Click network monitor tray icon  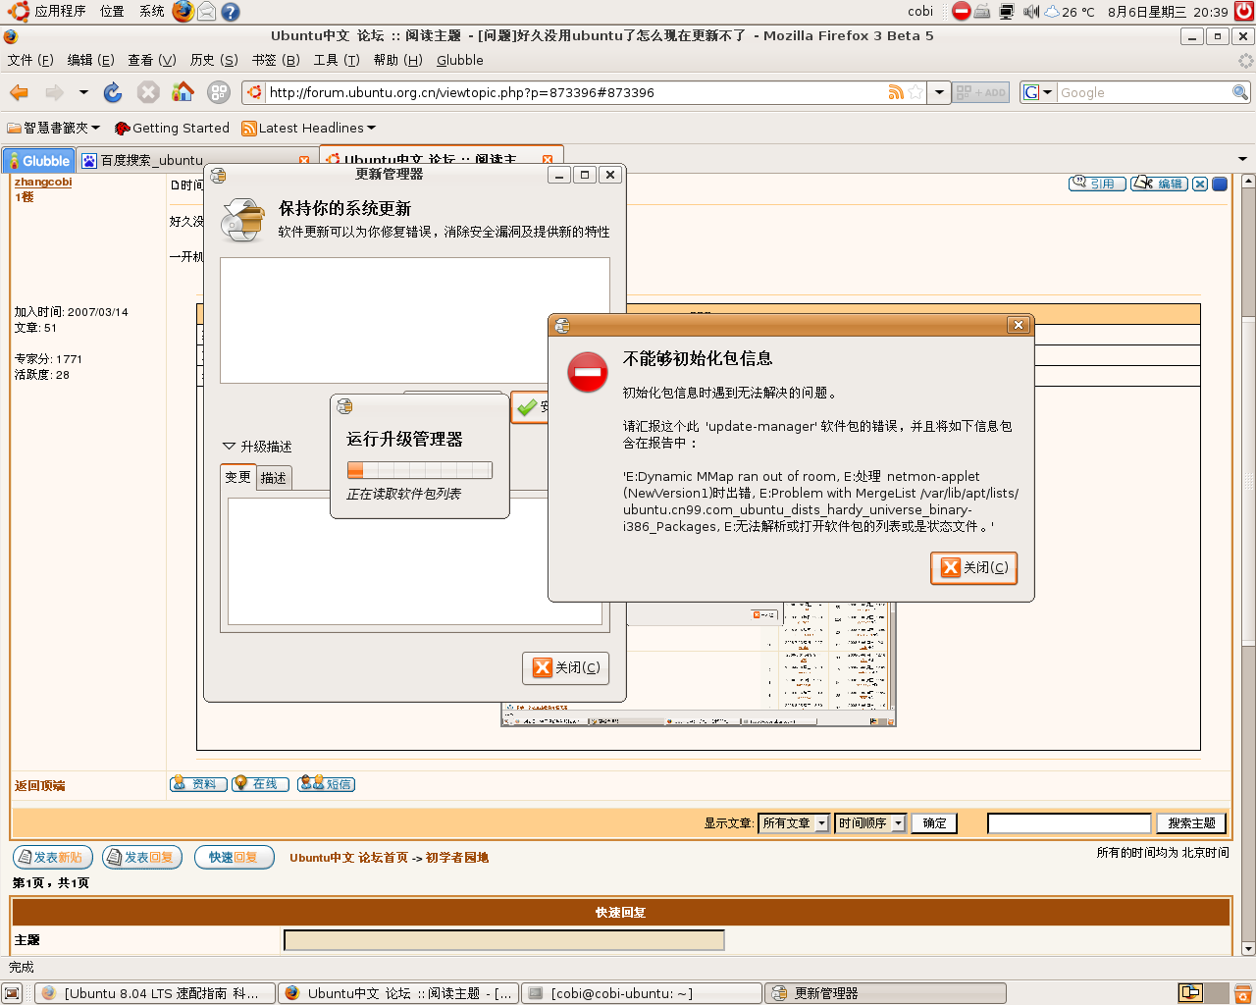[1007, 11]
